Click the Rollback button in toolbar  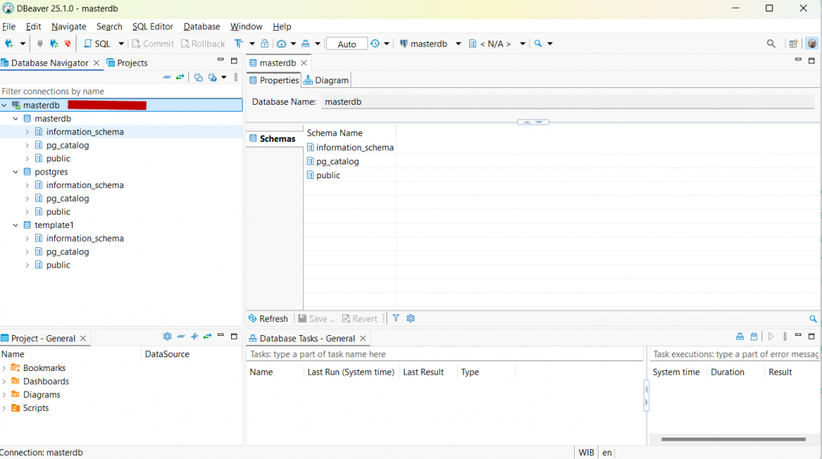[x=203, y=44]
